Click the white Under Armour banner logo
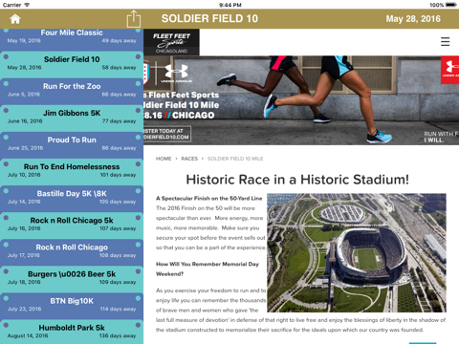Image resolution: width=459 pixels, height=344 pixels. [x=176, y=73]
